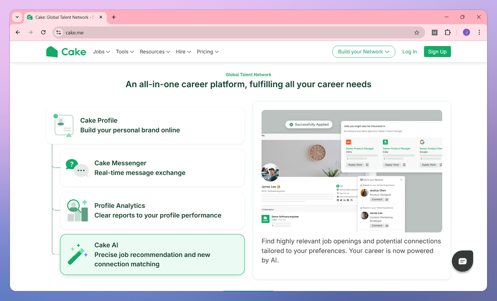Select the Cake Messenger feature card
497x301 pixels.
(152, 168)
